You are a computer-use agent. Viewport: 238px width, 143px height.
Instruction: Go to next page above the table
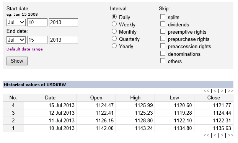(222, 91)
